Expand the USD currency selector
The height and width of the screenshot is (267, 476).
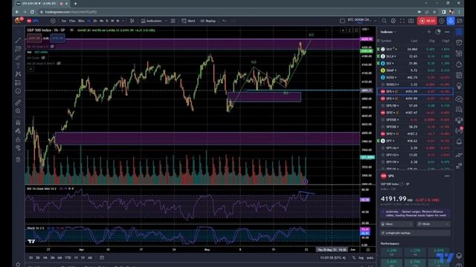(365, 30)
